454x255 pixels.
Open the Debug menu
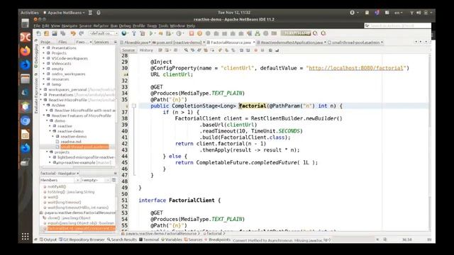coord(125,25)
